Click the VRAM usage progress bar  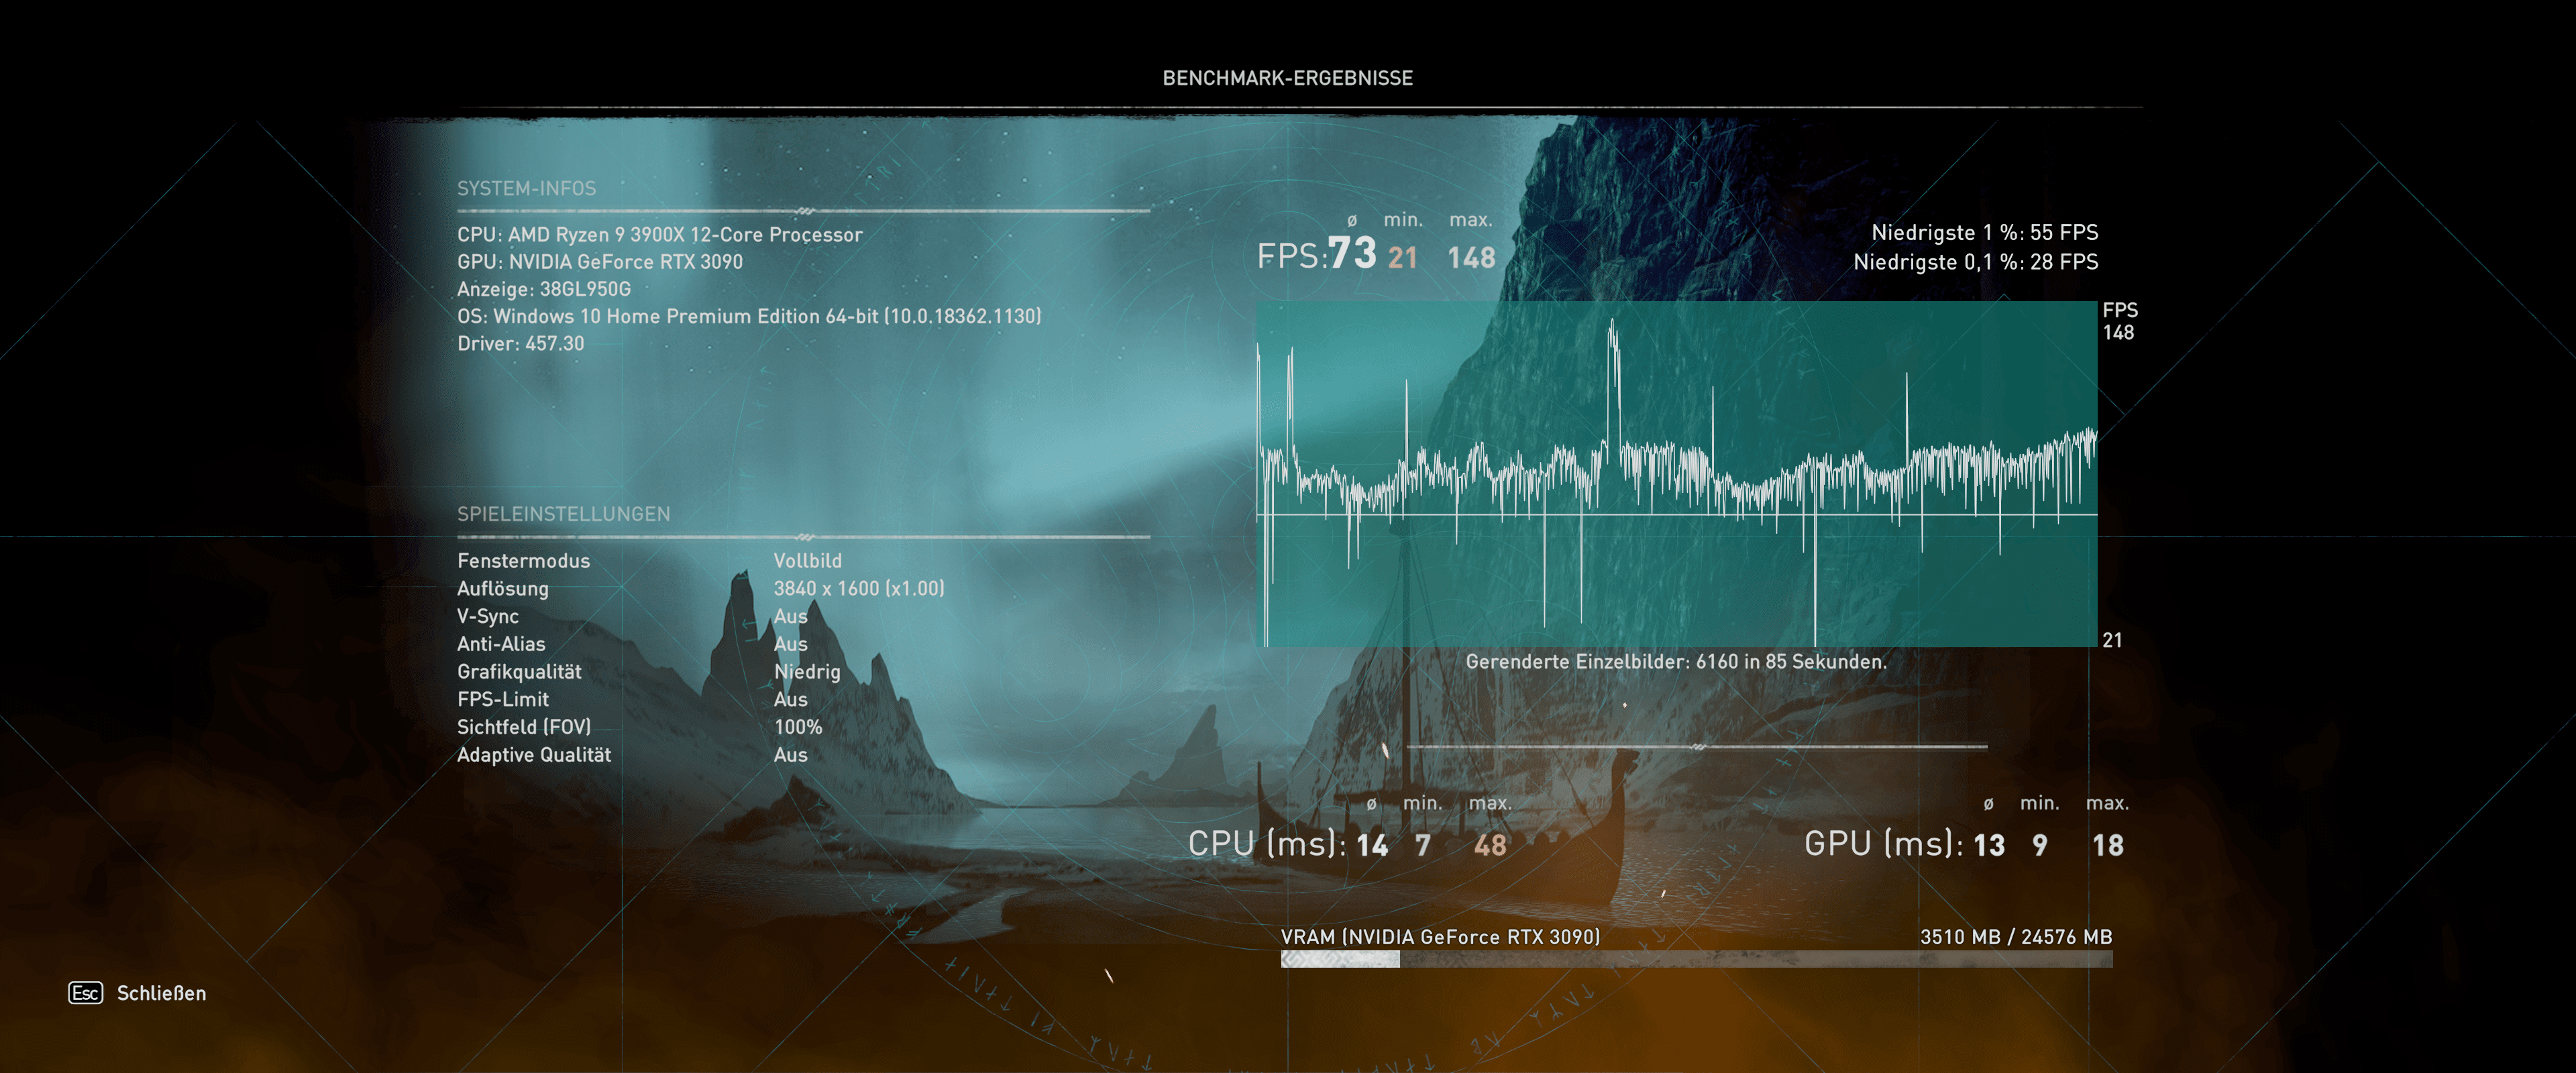pyautogui.click(x=1696, y=960)
